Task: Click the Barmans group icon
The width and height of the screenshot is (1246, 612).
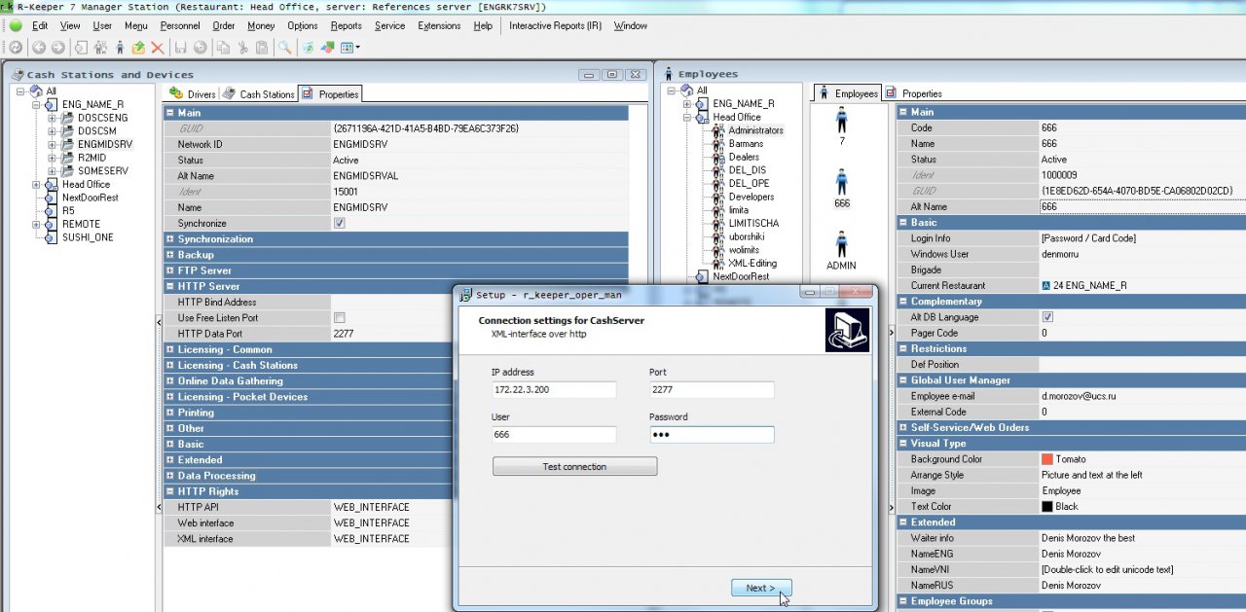Action: point(719,144)
